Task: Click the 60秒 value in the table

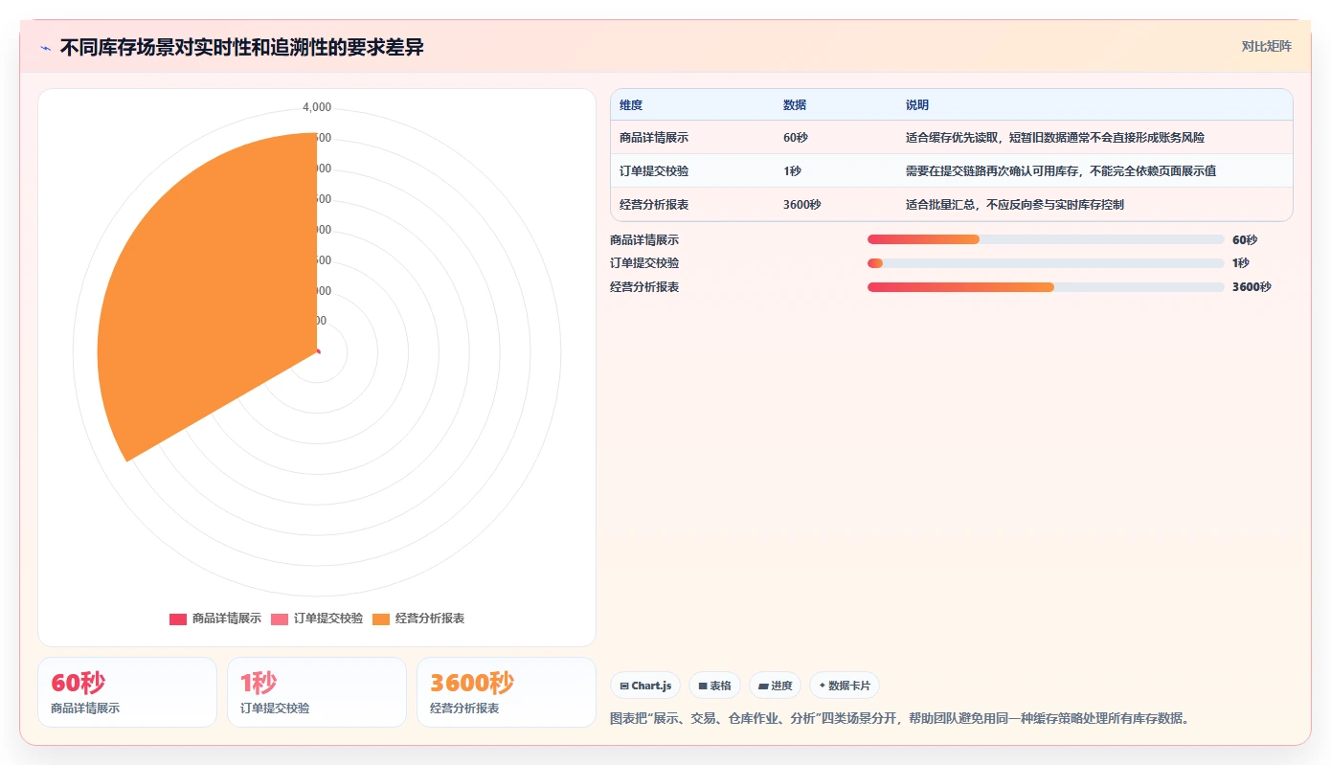Action: point(796,138)
